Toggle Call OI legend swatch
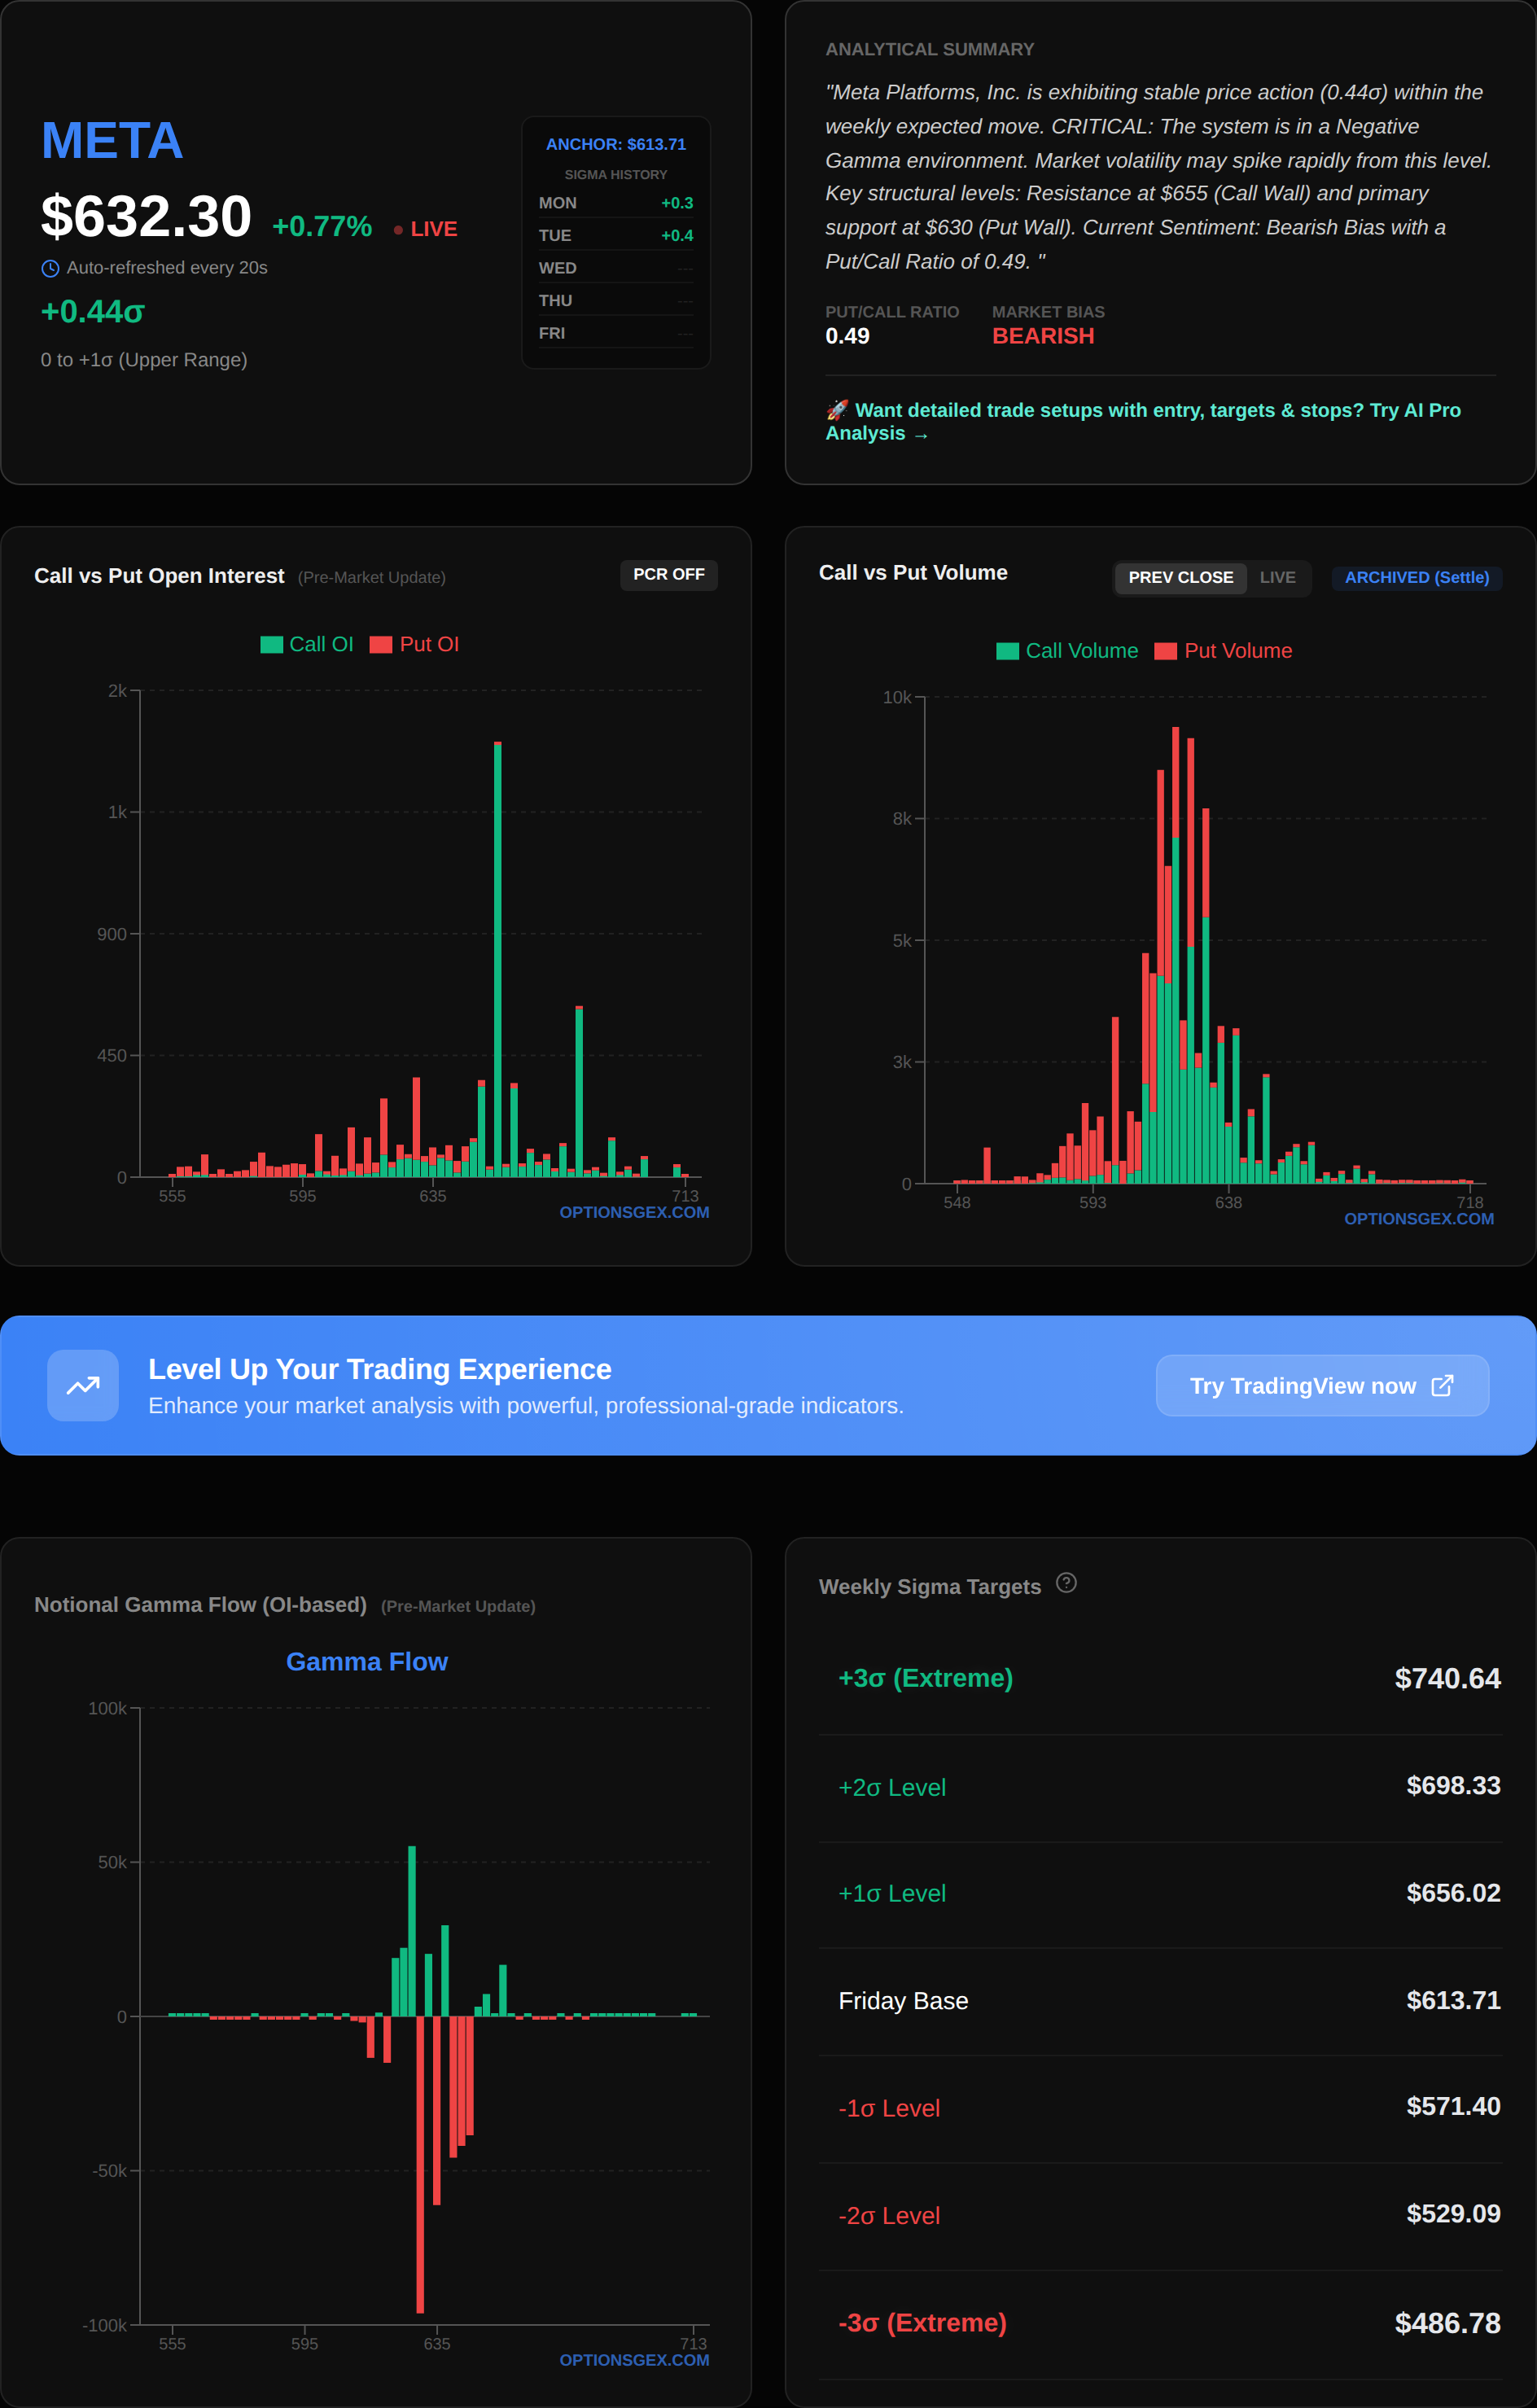The height and width of the screenshot is (2408, 1537). click(271, 645)
